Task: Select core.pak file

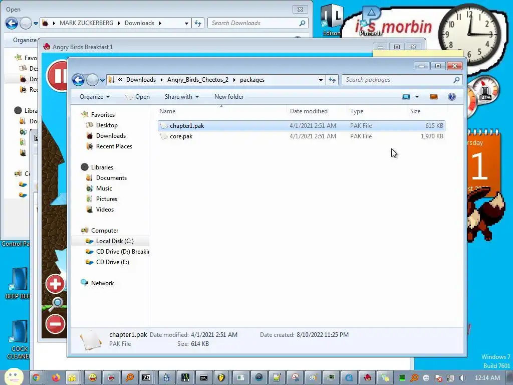Action: (301, 136)
